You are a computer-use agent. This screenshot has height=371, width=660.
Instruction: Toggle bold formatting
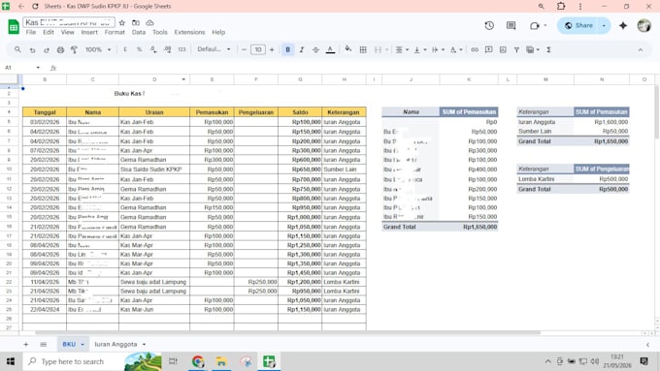pos(287,49)
